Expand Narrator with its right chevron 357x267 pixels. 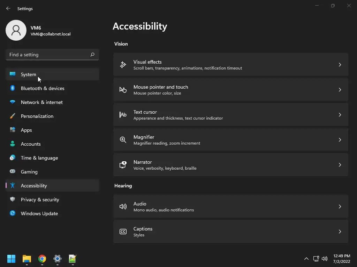[x=340, y=165]
